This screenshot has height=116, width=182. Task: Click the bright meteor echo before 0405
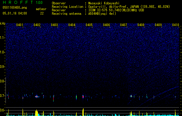pyautogui.click(x=83, y=97)
